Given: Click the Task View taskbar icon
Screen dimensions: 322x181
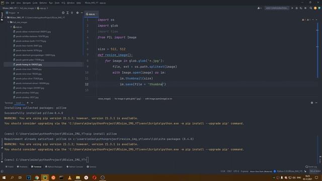Looking at the screenshot, I should point(20,177).
